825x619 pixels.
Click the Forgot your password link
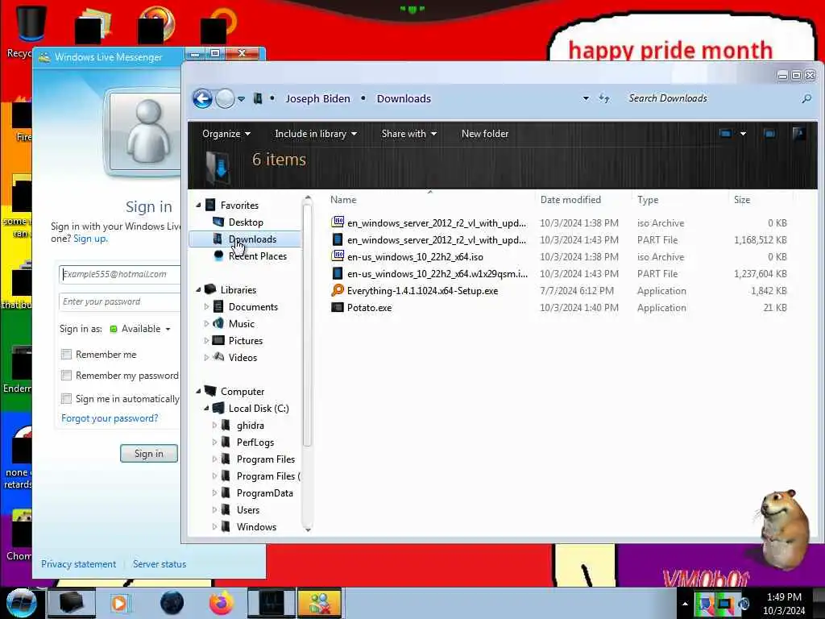[110, 418]
